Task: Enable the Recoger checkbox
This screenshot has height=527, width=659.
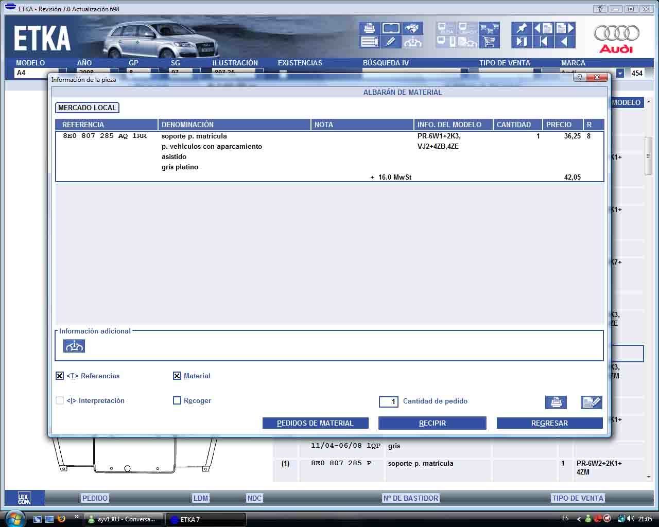Action: [x=177, y=400]
